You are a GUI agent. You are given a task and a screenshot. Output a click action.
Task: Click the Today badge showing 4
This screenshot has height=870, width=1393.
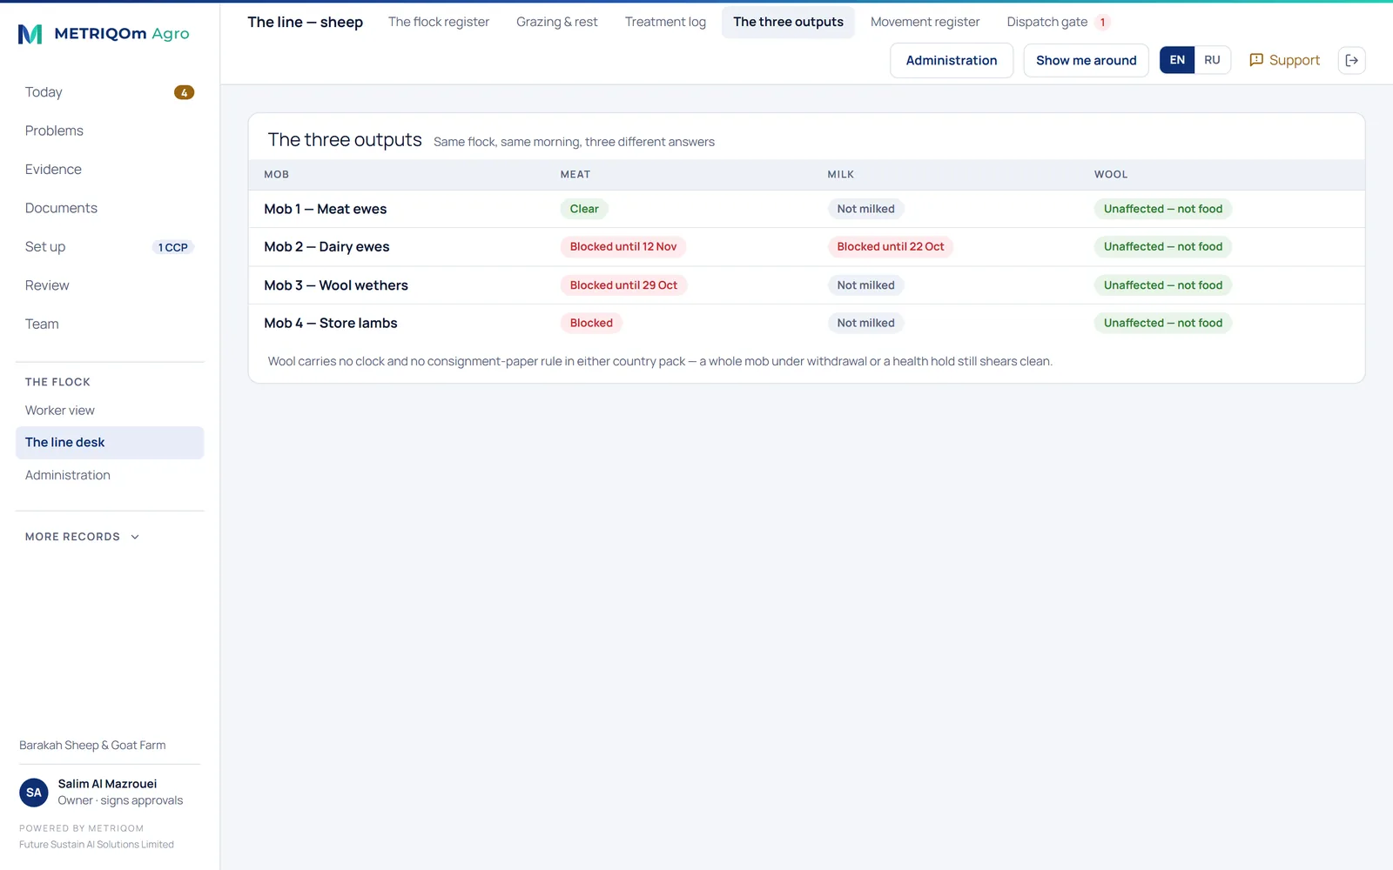click(x=184, y=92)
